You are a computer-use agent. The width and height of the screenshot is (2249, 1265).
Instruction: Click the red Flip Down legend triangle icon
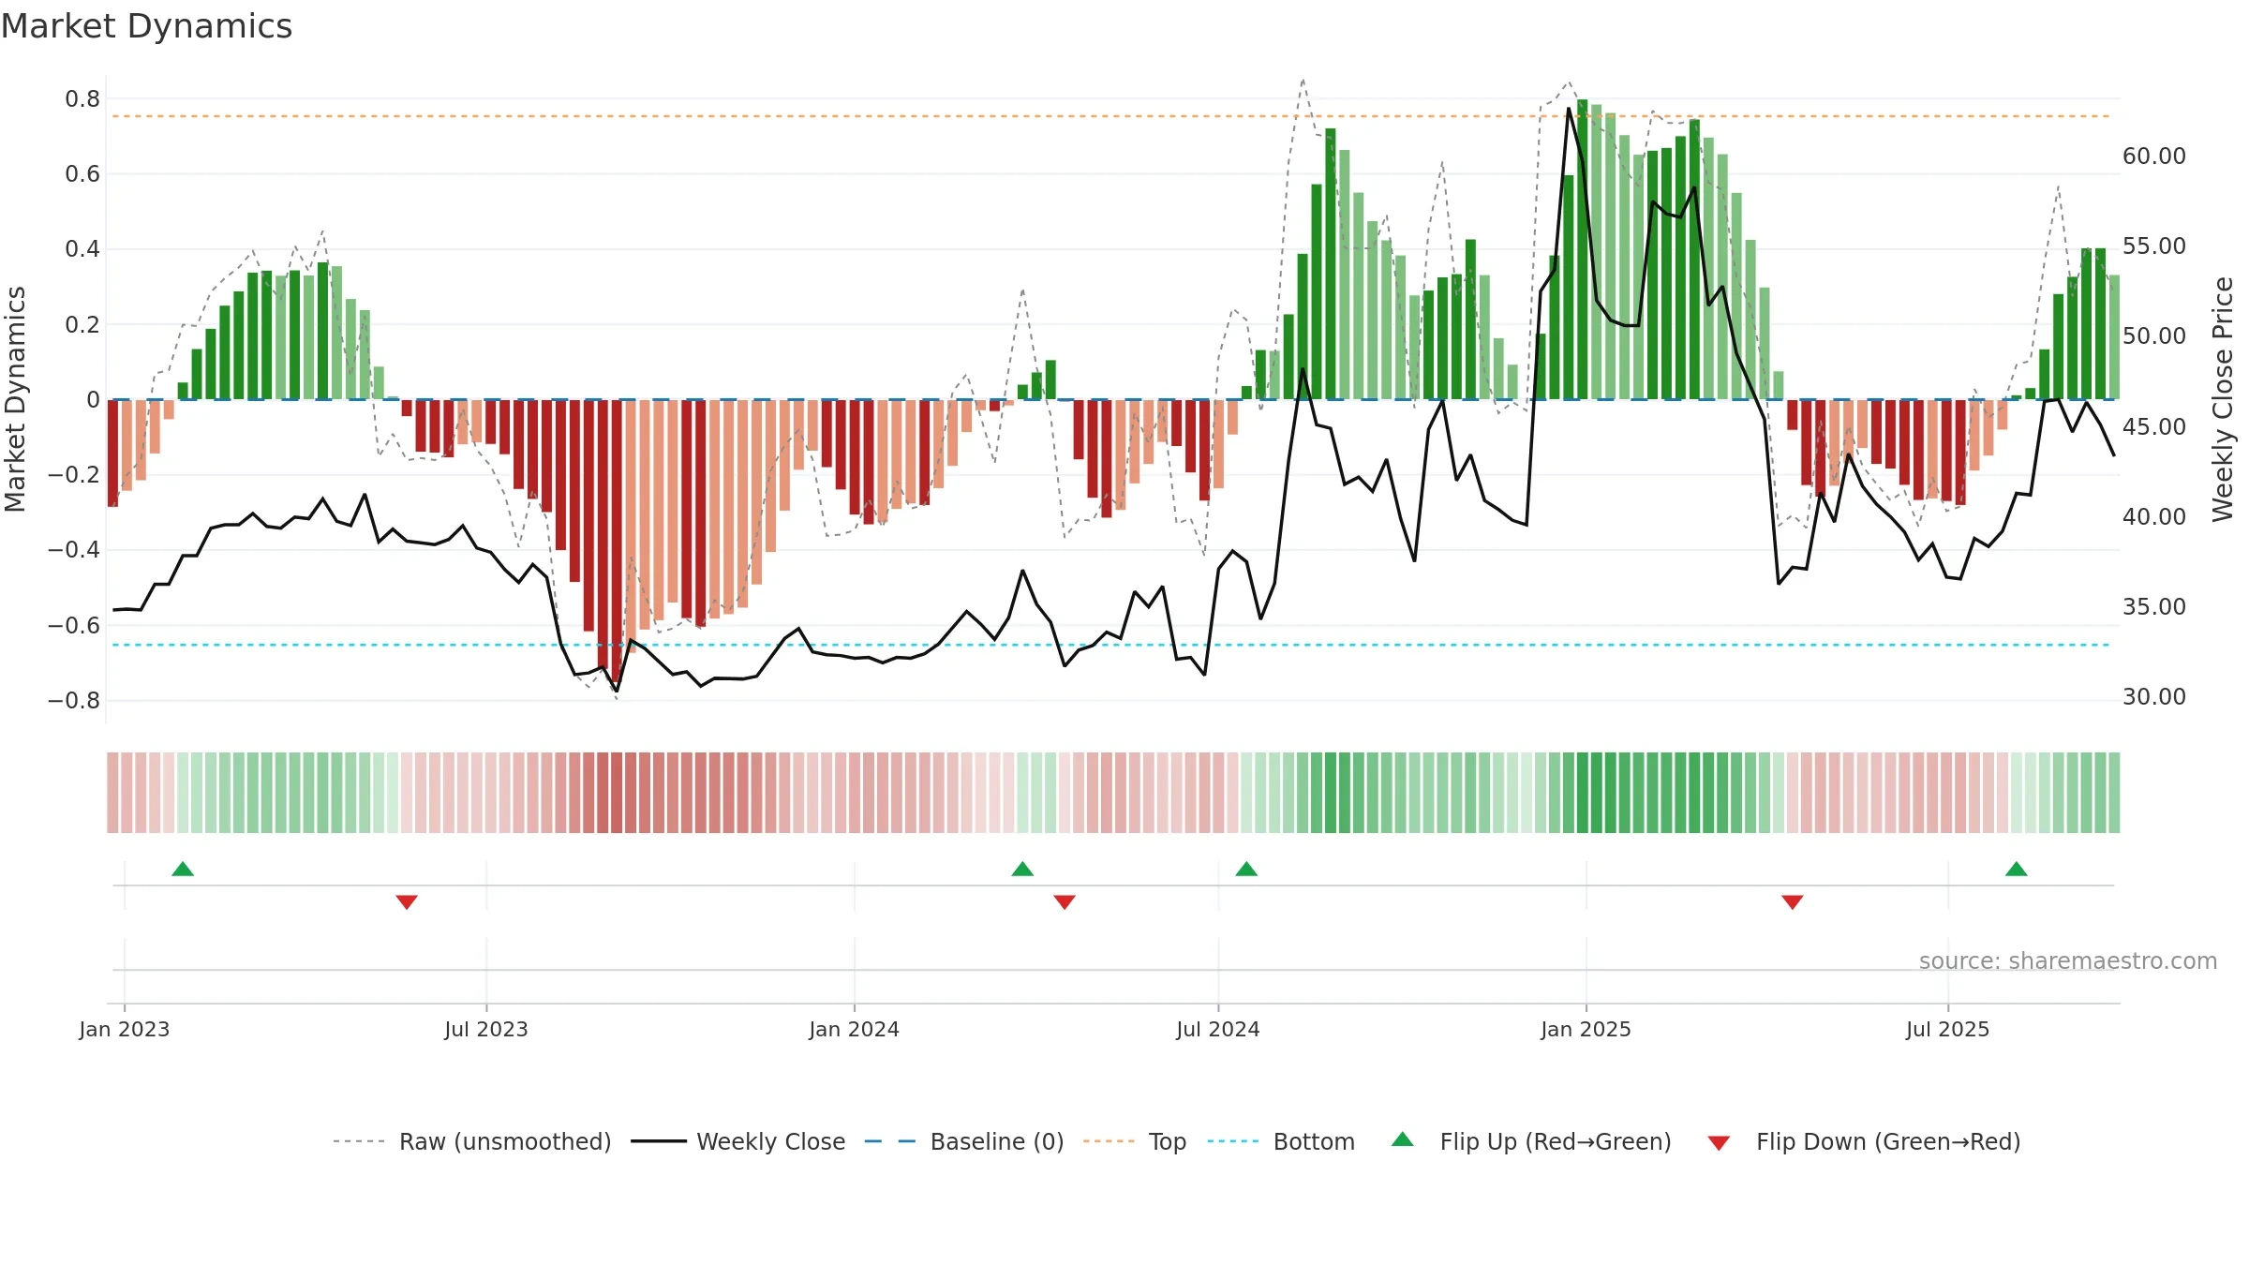click(x=1719, y=1143)
